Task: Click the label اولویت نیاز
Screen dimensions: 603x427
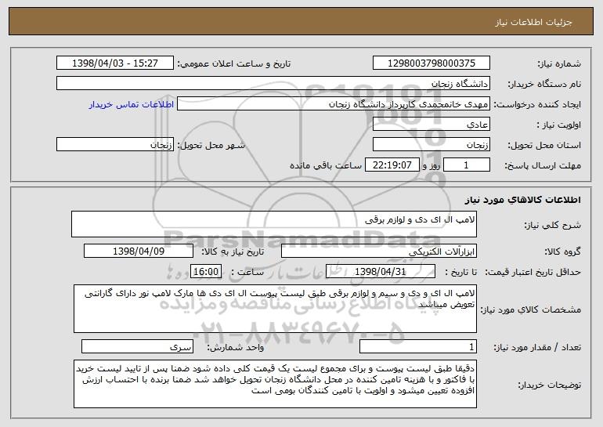Action: pyautogui.click(x=559, y=125)
